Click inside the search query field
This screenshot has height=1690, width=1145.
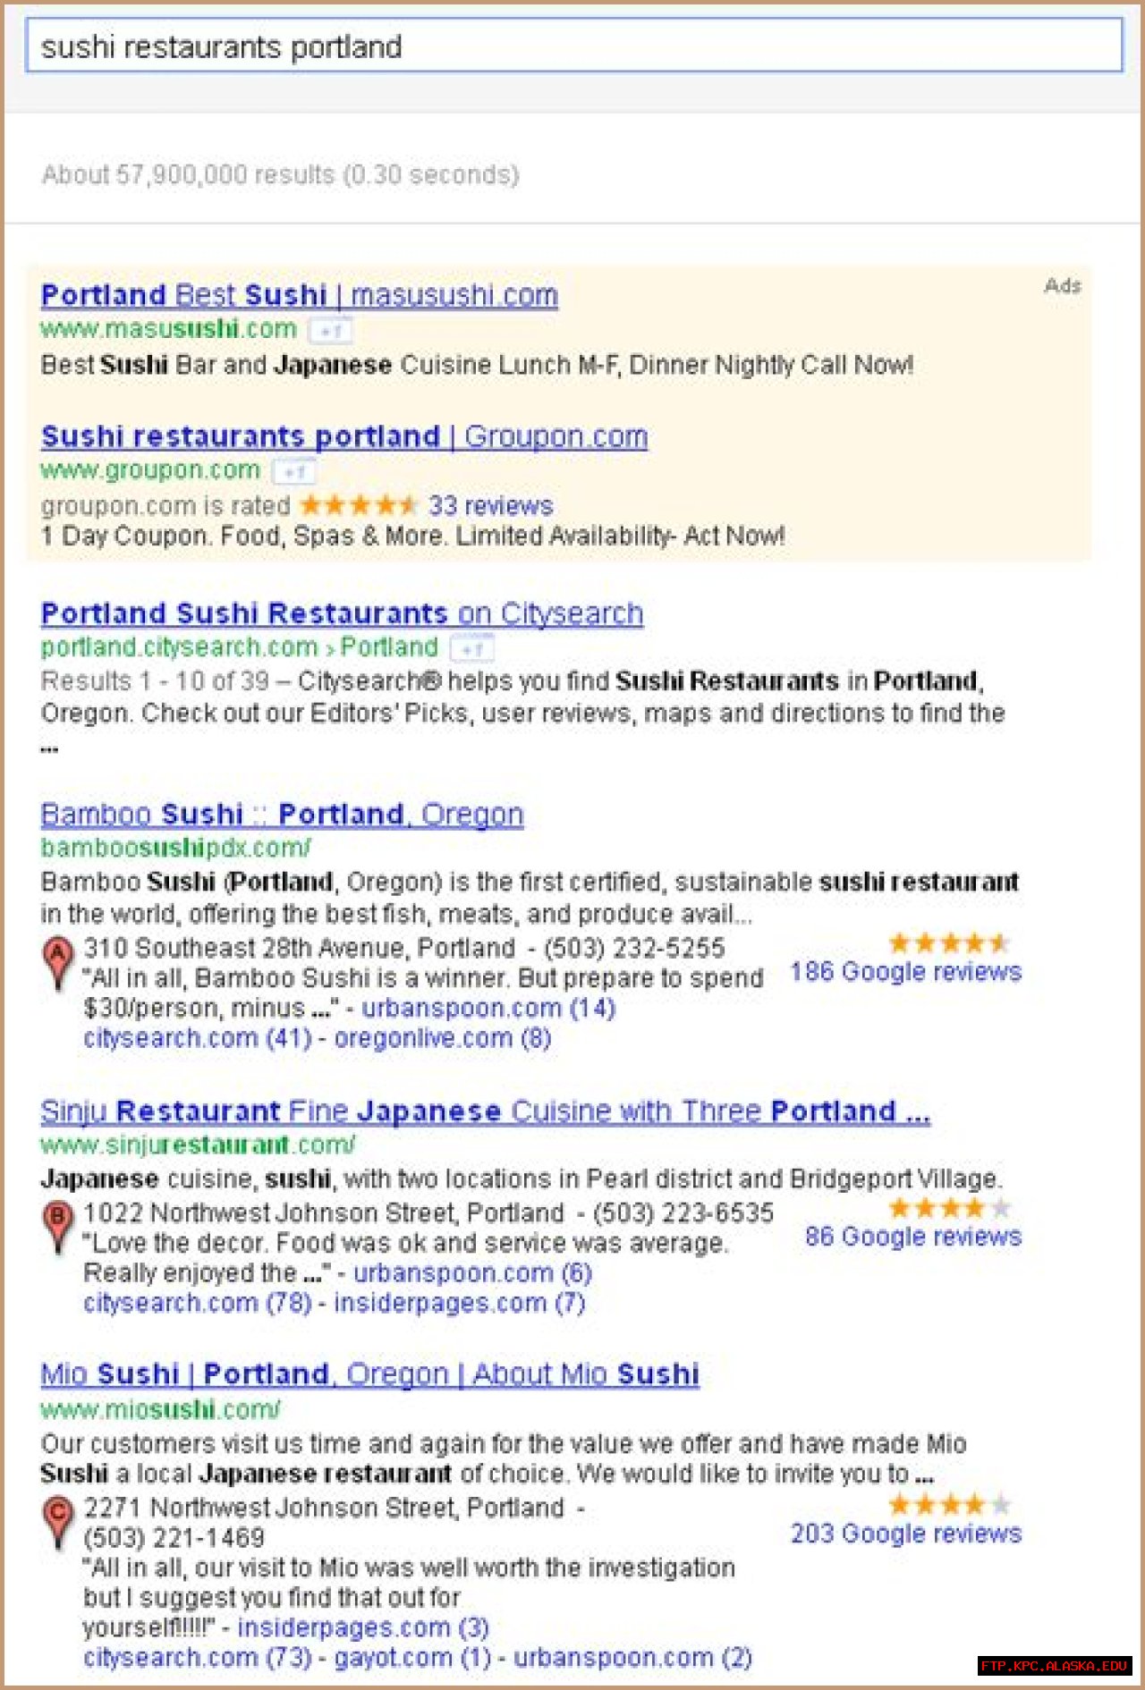(574, 46)
